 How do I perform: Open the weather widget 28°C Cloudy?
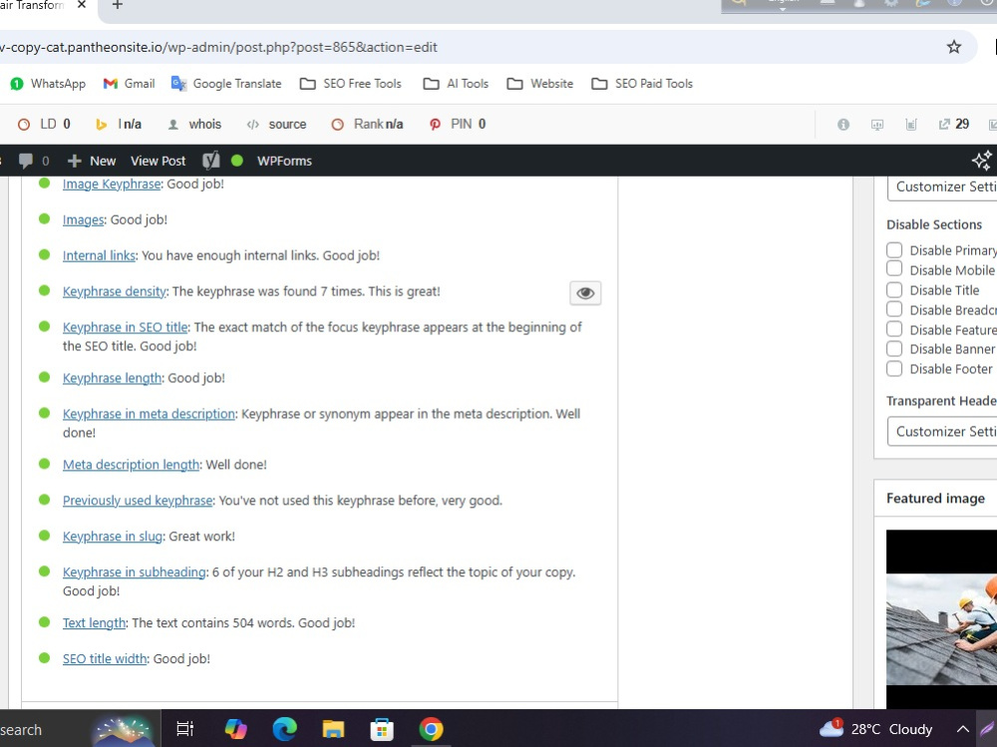click(x=876, y=729)
